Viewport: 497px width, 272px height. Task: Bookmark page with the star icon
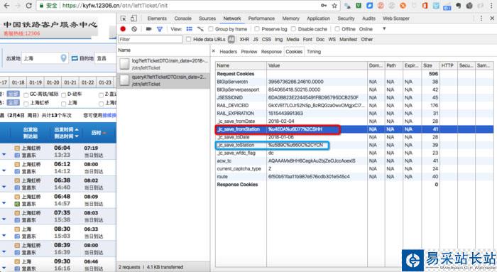pos(334,6)
